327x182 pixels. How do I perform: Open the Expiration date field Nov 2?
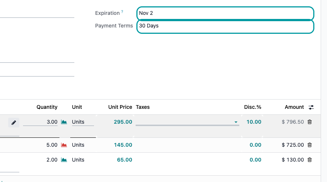[x=225, y=13]
